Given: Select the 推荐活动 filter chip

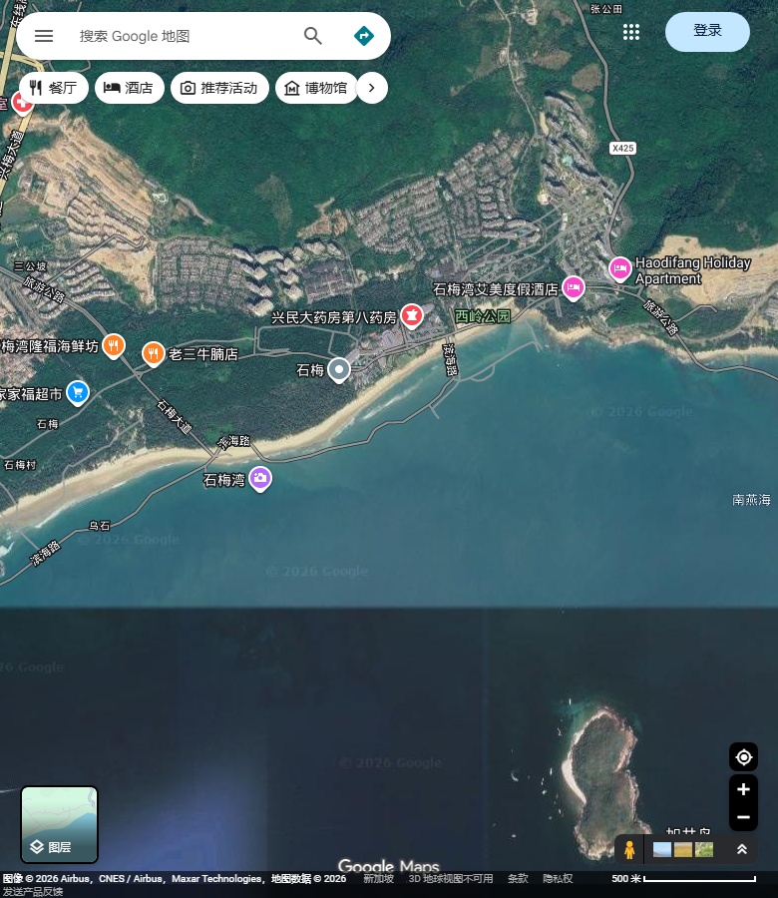Looking at the screenshot, I should pyautogui.click(x=219, y=88).
